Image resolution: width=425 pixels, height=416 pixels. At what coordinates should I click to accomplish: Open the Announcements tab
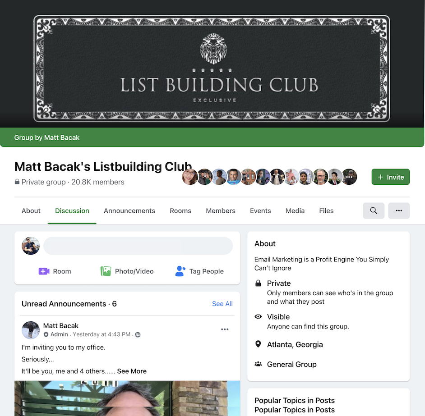pos(129,211)
